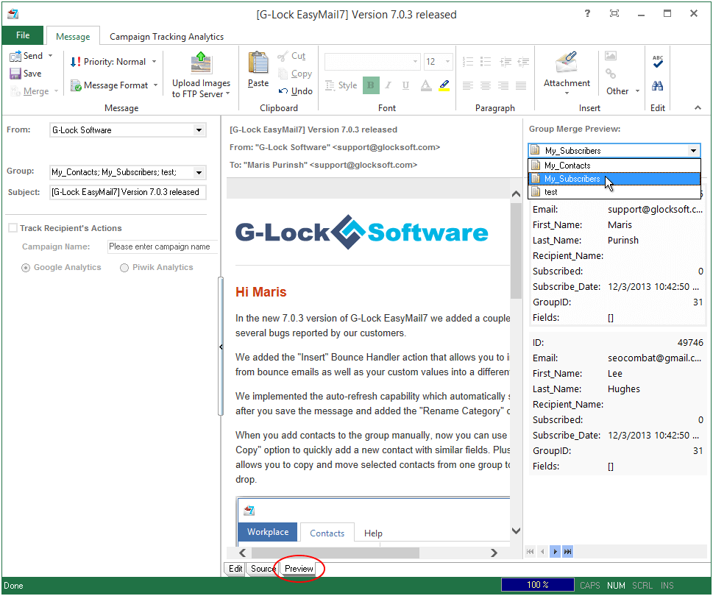
Task: Choose My_Contacts in group list
Action: coord(614,166)
